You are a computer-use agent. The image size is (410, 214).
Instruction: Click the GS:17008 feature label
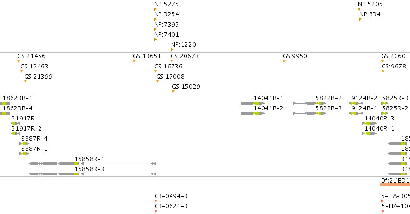click(170, 77)
